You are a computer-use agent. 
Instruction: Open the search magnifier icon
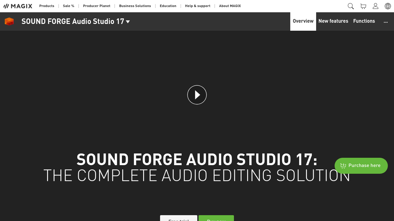pyautogui.click(x=351, y=6)
